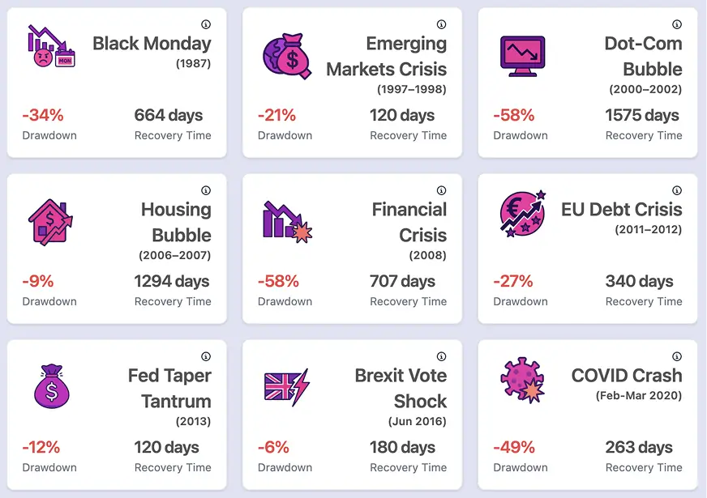707x498 pixels.
Task: Open info icon on Dot-Com Bubble card
Action: 677,24
